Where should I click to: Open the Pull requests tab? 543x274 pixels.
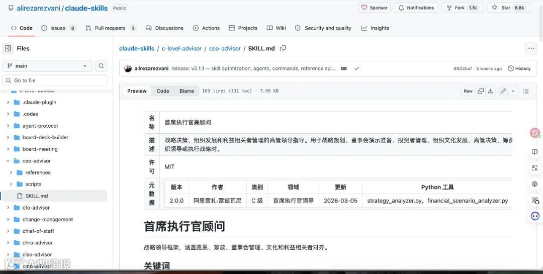click(111, 28)
